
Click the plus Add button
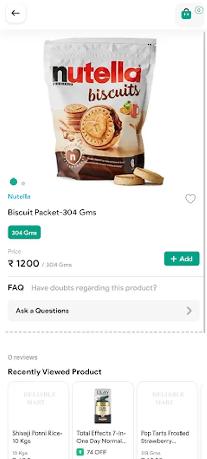182,259
